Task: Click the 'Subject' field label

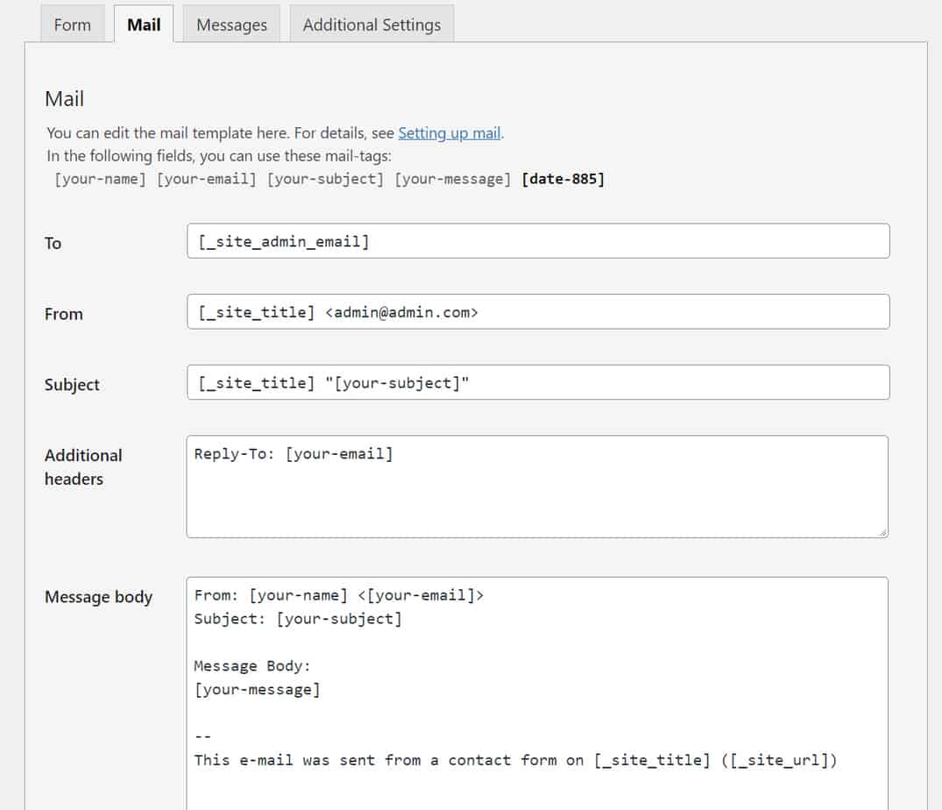Action: click(x=72, y=385)
